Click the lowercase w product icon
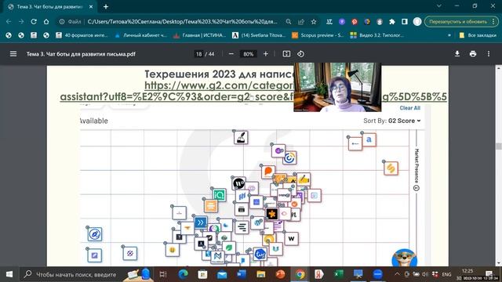The height and width of the screenshot is (282, 502). coord(291,238)
